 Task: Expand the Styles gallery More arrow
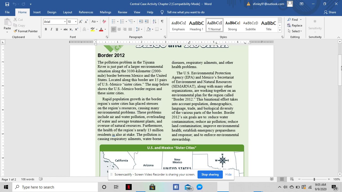[280, 31]
